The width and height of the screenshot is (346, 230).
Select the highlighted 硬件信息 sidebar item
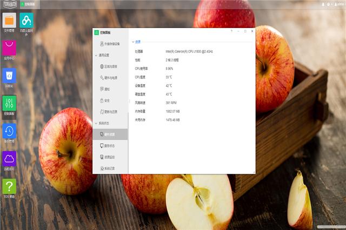(x=110, y=134)
